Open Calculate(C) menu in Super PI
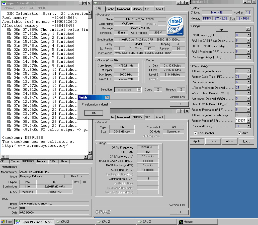The width and height of the screenshot is (258, 225). click(x=10, y=8)
